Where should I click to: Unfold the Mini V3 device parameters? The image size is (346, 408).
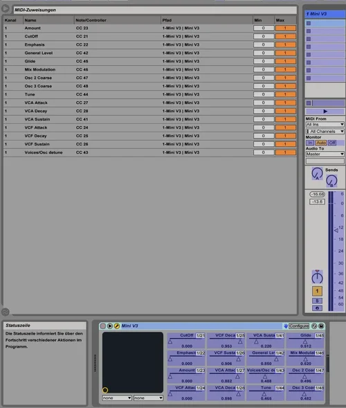coord(110,326)
